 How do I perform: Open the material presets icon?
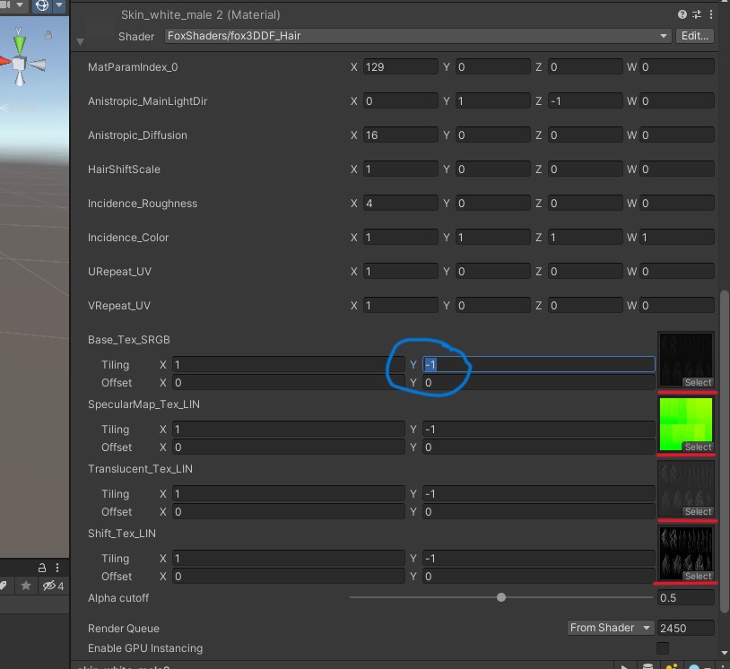pyautogui.click(x=697, y=14)
